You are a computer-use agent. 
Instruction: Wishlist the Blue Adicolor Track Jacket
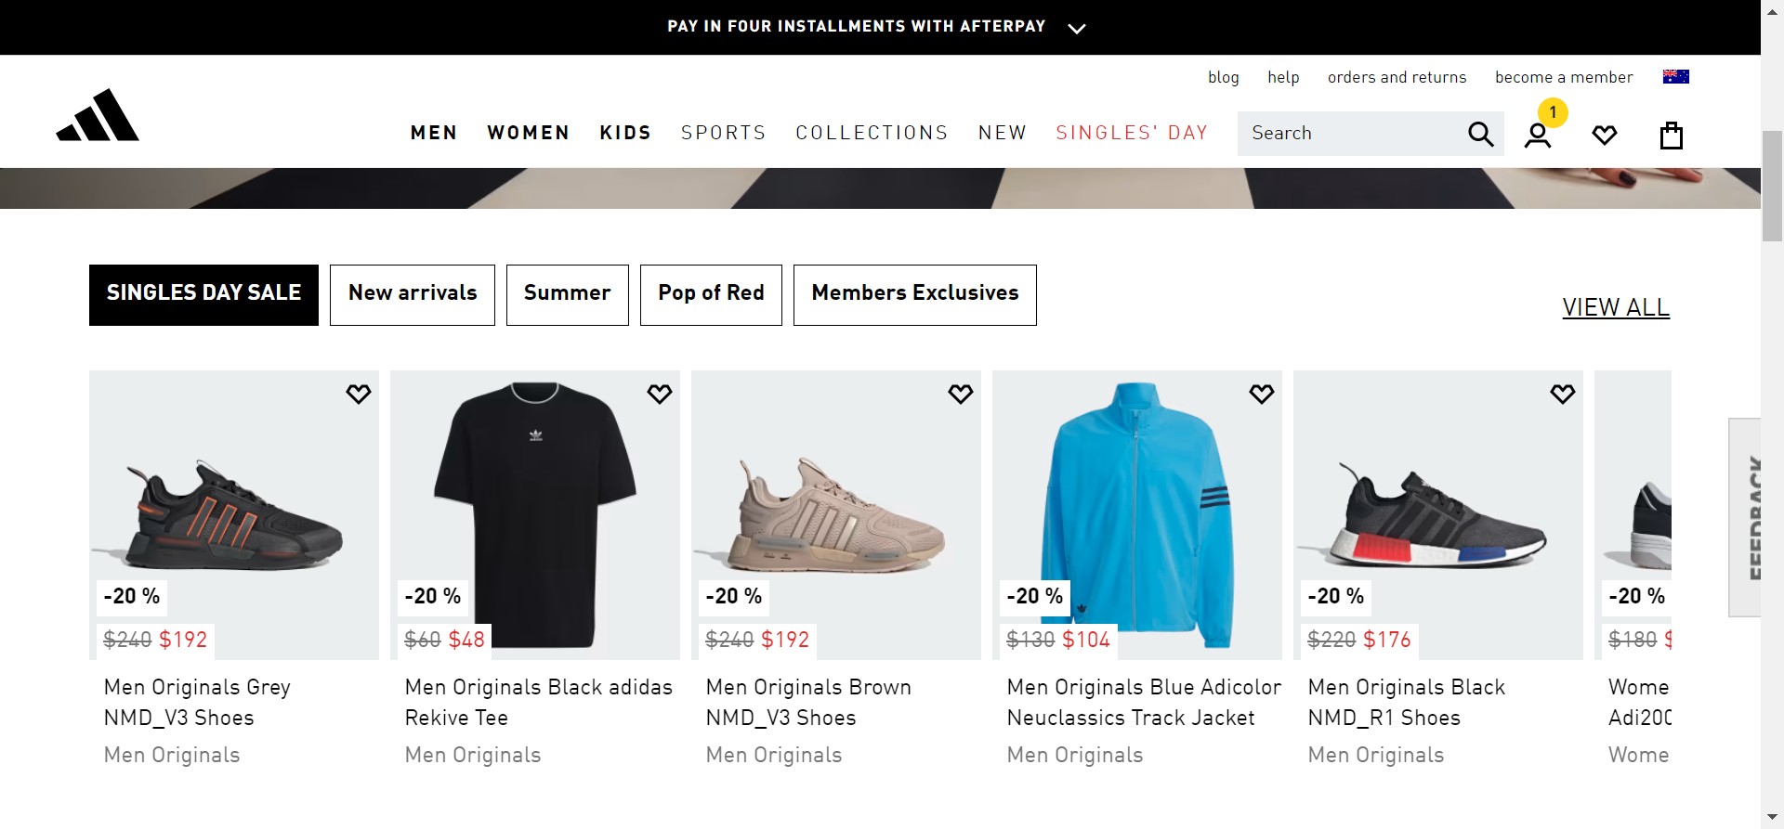click(1262, 394)
